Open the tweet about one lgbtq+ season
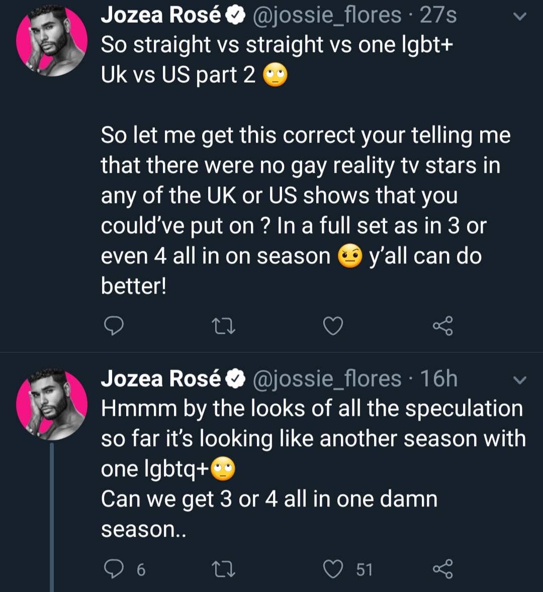The width and height of the screenshot is (543, 592). click(313, 469)
